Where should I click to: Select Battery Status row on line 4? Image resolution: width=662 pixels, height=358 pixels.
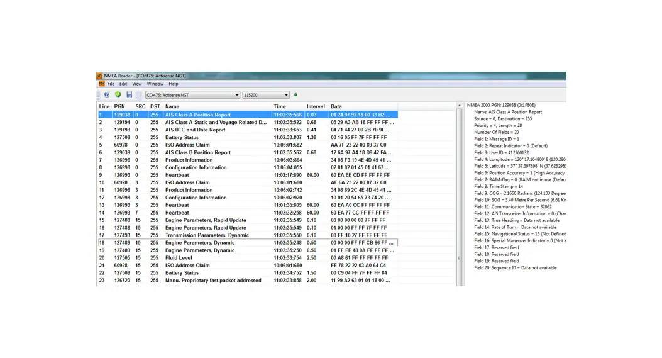248,137
